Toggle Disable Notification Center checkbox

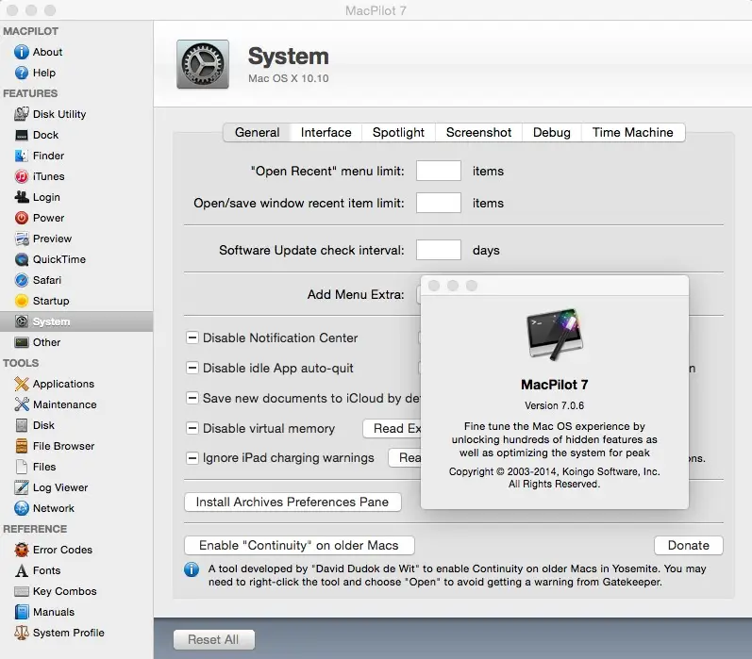coord(192,338)
